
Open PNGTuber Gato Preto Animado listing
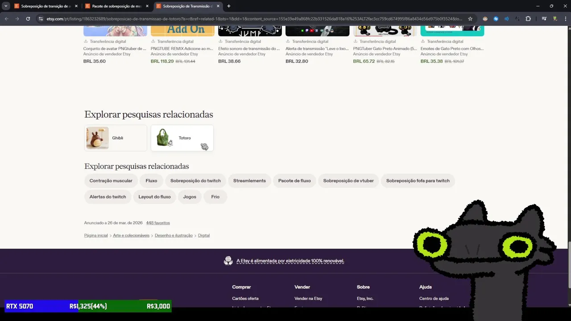[385, 48]
